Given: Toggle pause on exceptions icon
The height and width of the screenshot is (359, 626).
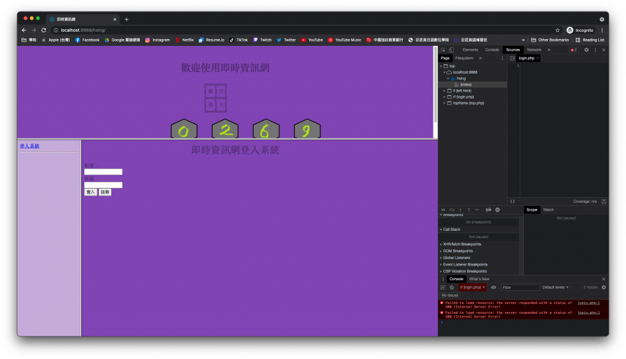Looking at the screenshot, I should [498, 210].
